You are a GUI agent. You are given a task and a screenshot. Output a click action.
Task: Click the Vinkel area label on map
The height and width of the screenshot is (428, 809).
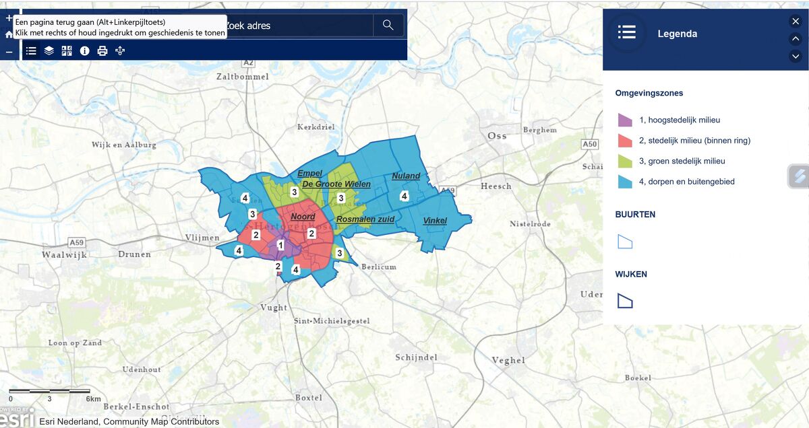point(435,221)
